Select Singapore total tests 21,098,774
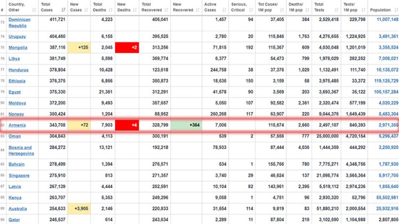This screenshot has height=224, width=399. (327, 175)
